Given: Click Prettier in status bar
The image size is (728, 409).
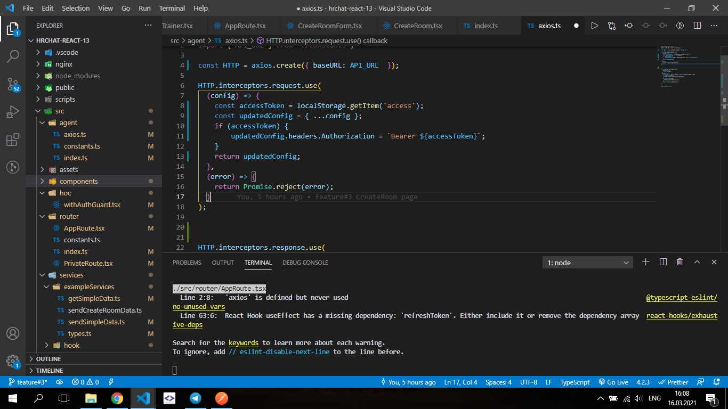Looking at the screenshot, I should [x=674, y=382].
